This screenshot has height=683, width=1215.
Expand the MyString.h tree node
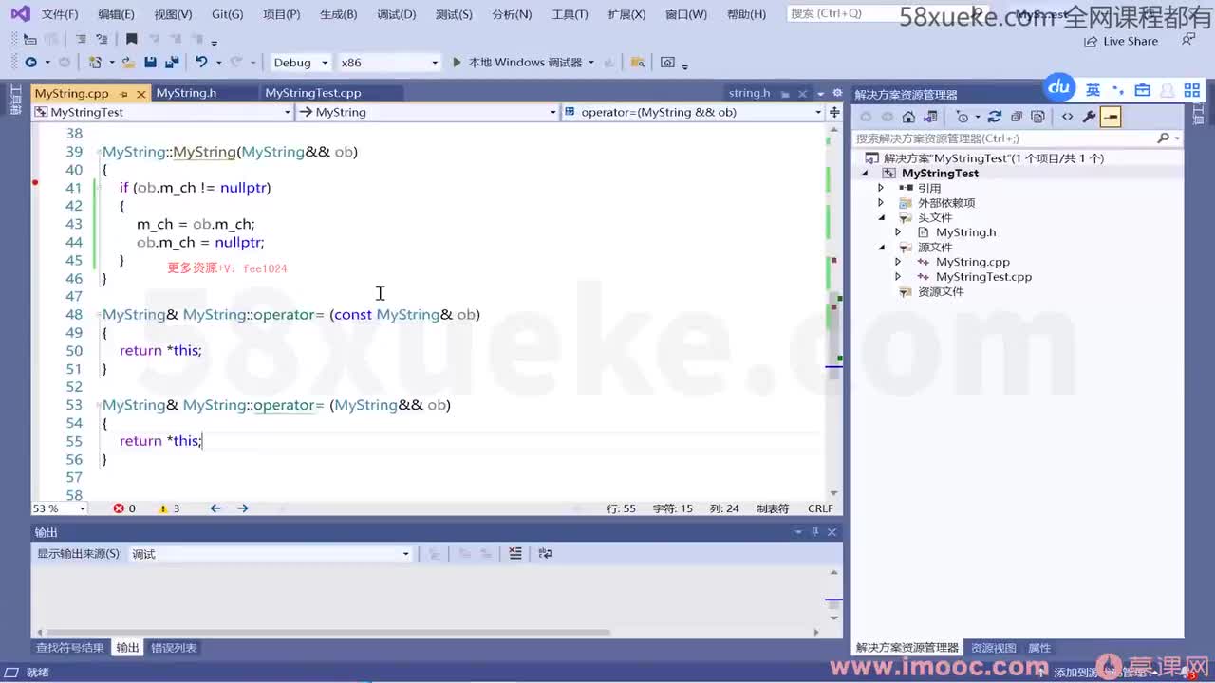[898, 232]
